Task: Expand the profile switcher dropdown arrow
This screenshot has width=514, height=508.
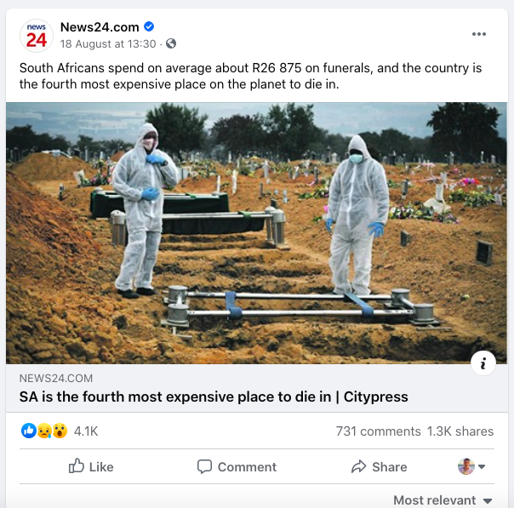Action: [x=482, y=466]
